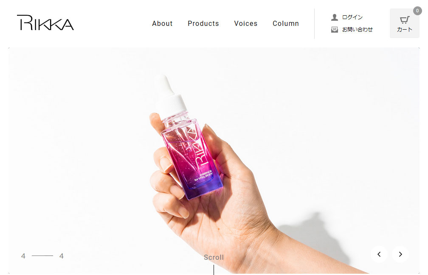Click the shopping cart icon
This screenshot has width=428, height=275.
(x=405, y=20)
